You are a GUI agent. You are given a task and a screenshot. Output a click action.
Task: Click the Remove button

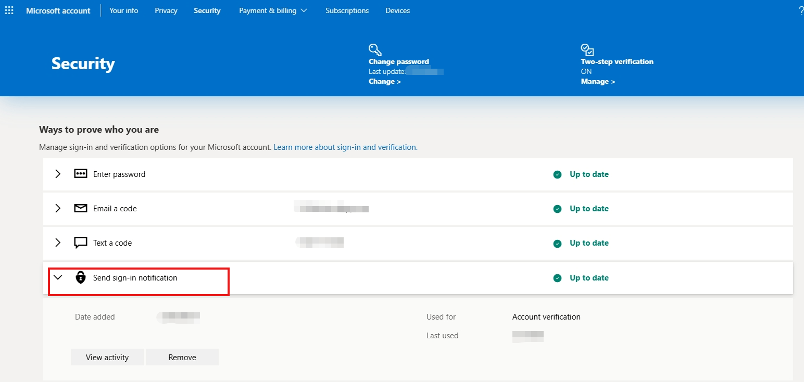pos(182,357)
